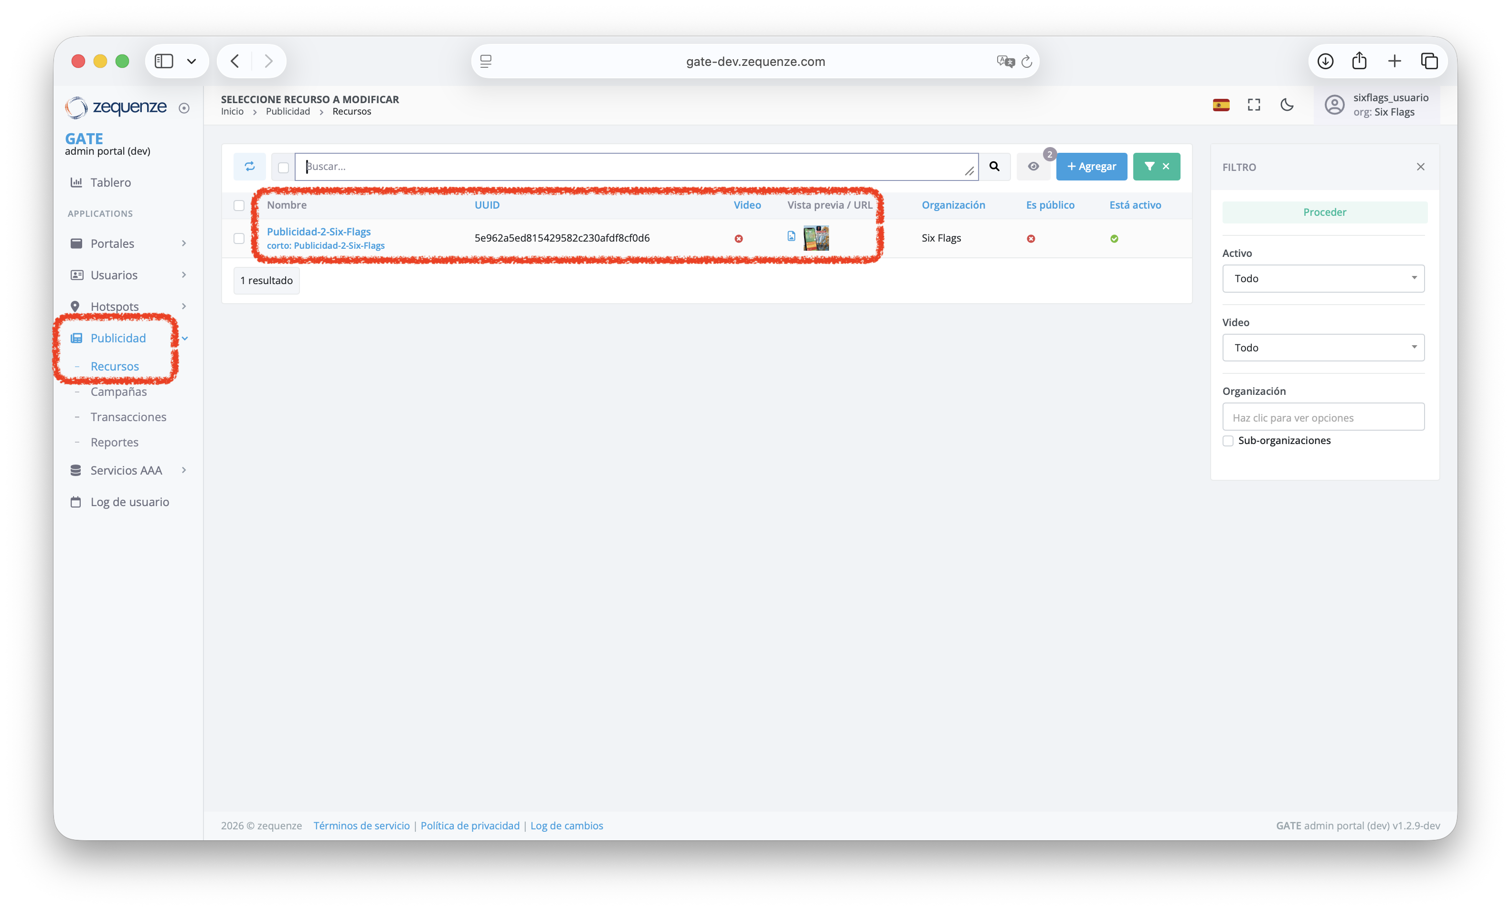This screenshot has height=911, width=1511.
Task: Go to Tablero in sidebar
Action: pos(110,182)
